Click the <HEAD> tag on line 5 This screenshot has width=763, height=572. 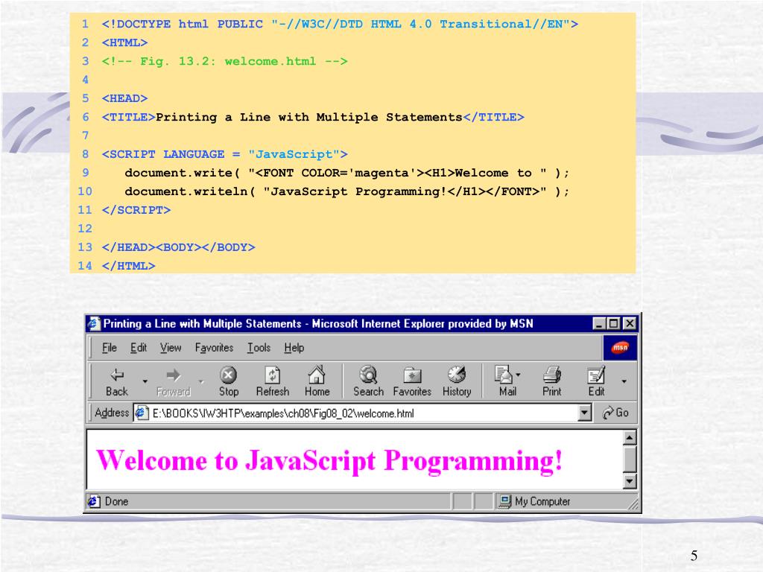coord(124,99)
